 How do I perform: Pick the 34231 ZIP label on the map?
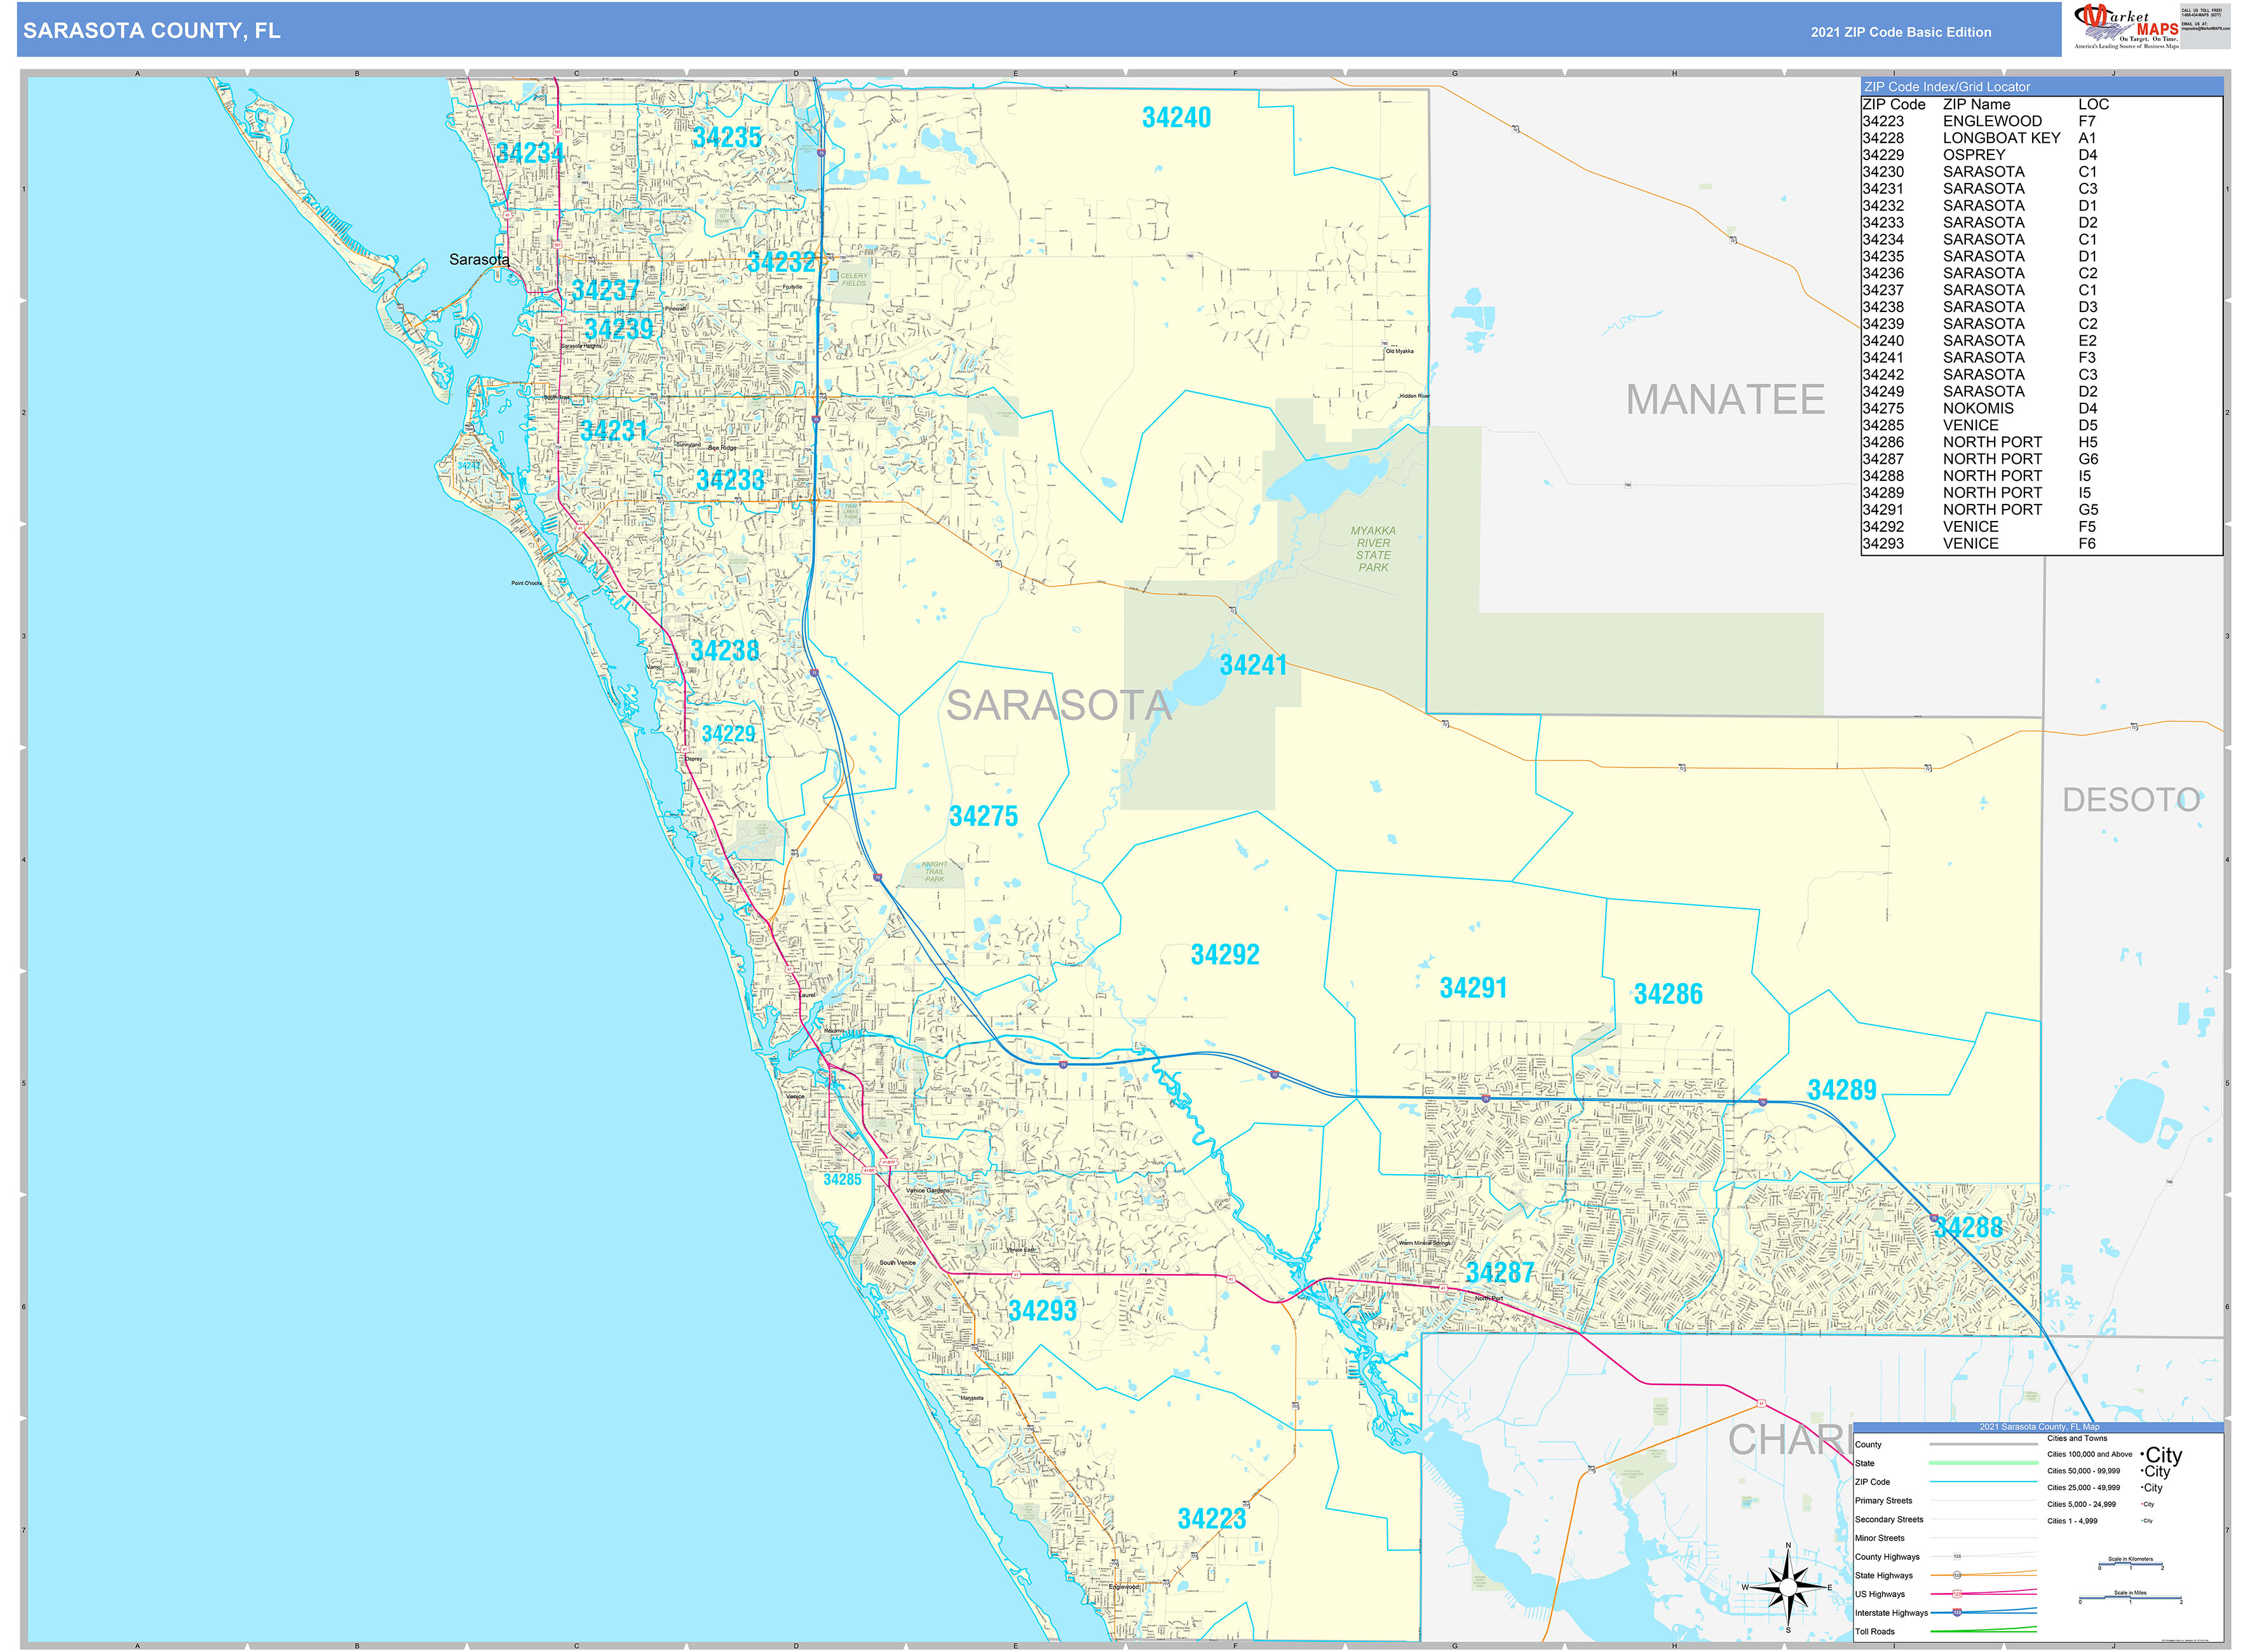point(614,430)
